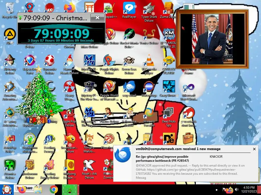This screenshot has width=261, height=195.
Task: Open Firefox from the taskbar
Action: click(22, 189)
